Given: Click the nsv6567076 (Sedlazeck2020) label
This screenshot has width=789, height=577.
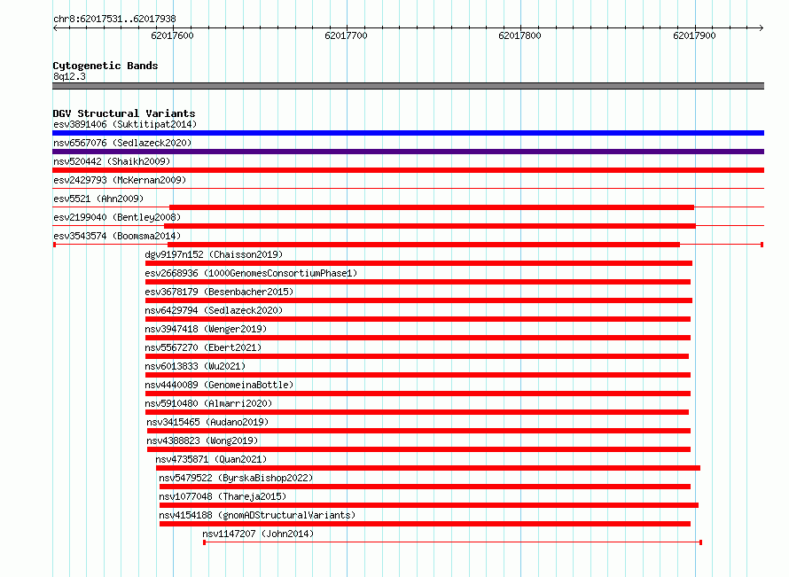Looking at the screenshot, I should coord(122,143).
